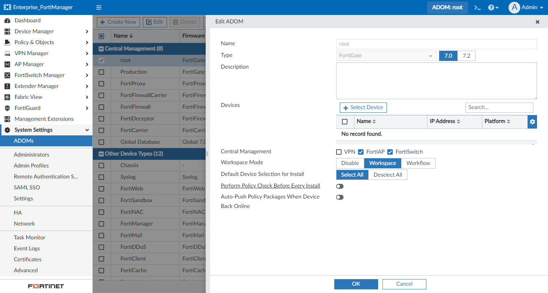This screenshot has width=548, height=293.
Task: Expand the Device Manager submenu
Action: point(87,31)
